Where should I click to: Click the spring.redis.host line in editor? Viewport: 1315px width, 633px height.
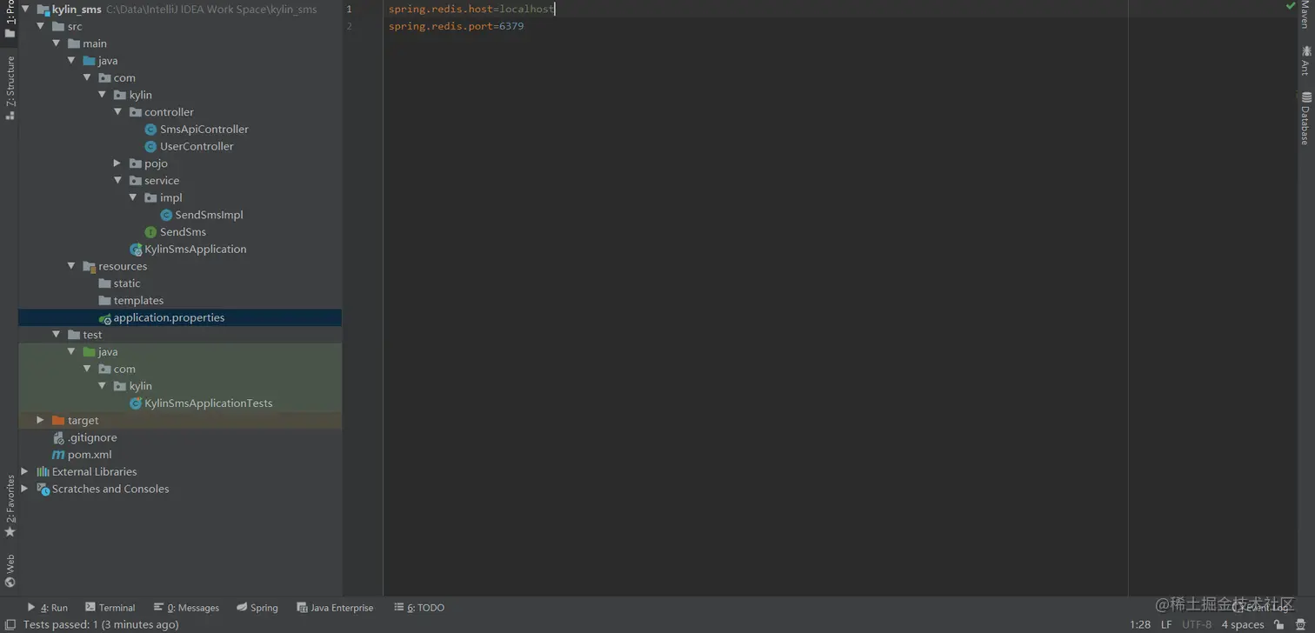[x=471, y=9]
